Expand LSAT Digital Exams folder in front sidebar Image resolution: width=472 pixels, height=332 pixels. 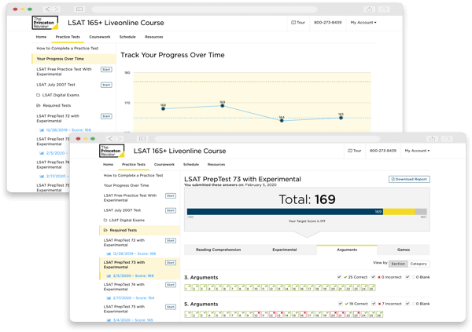pos(126,221)
